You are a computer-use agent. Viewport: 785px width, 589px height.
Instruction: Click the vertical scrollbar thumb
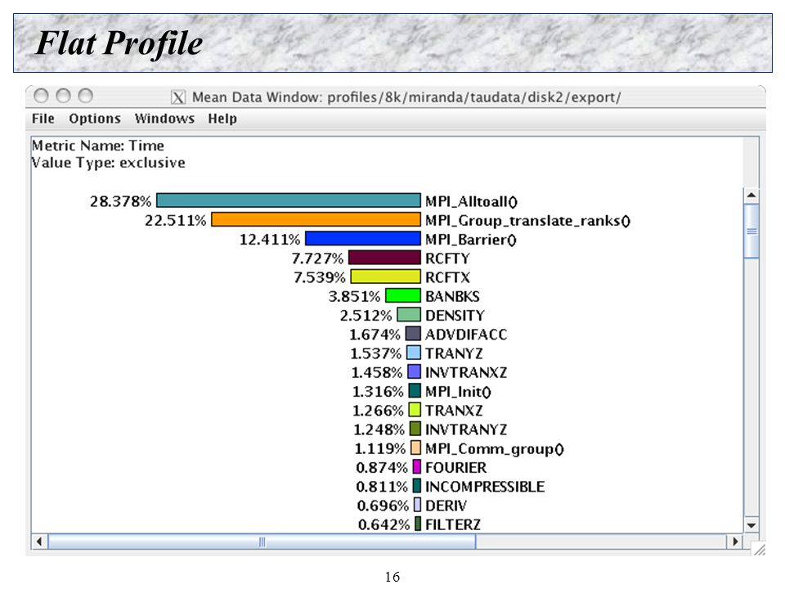click(x=751, y=231)
